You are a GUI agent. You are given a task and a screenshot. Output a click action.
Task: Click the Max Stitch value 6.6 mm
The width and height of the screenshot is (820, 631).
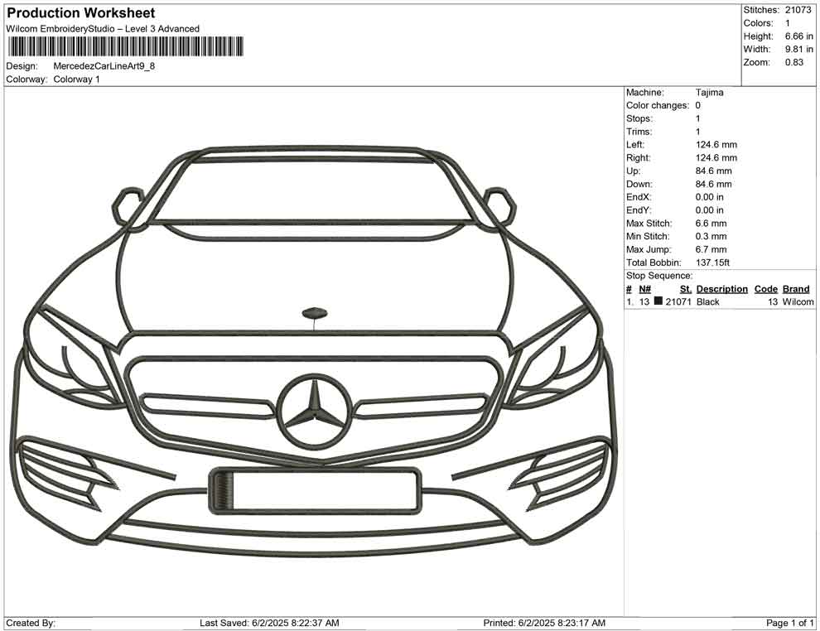click(711, 224)
